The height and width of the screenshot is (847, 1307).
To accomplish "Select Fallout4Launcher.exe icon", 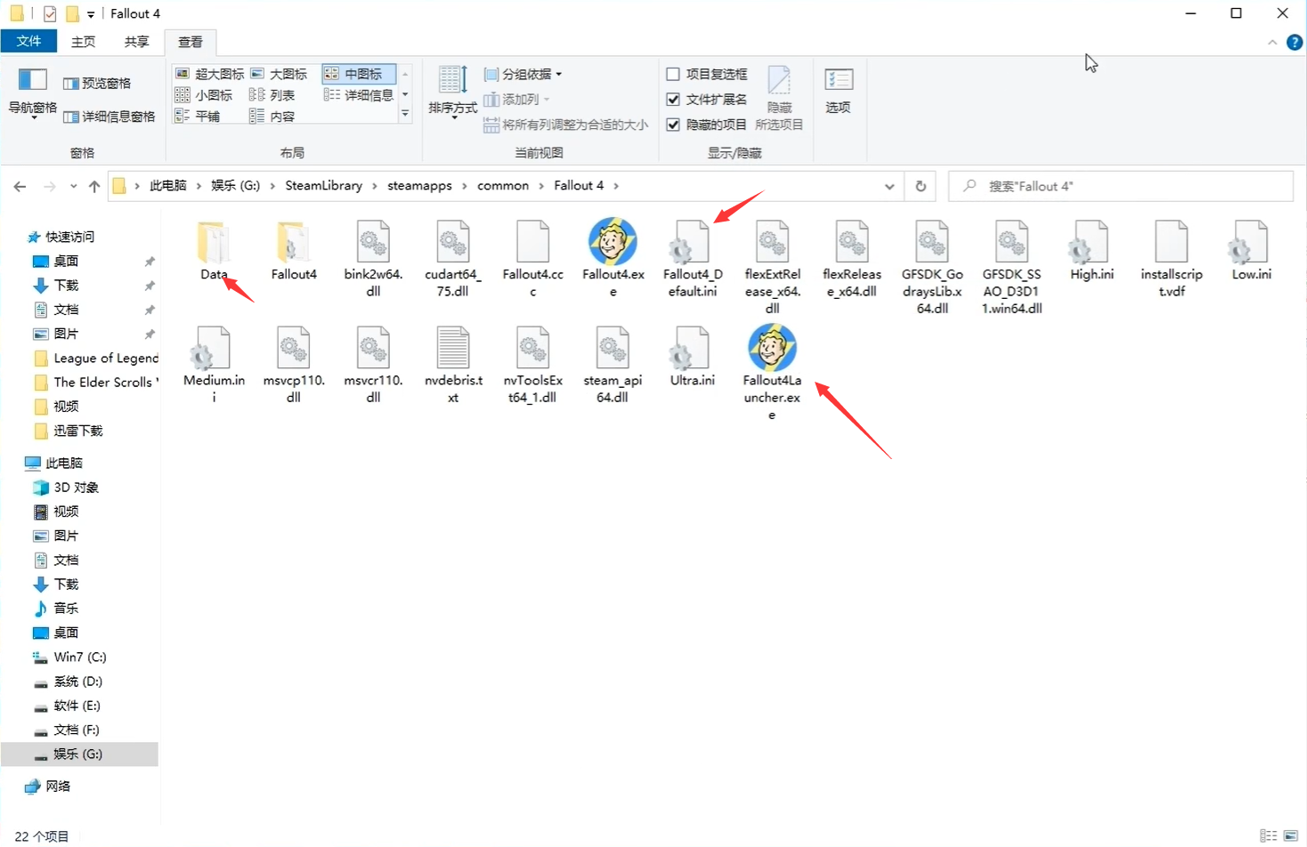I will click(x=772, y=347).
